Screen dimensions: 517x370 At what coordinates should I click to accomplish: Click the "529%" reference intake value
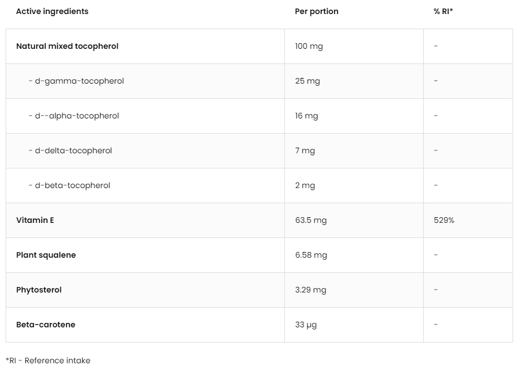444,220
